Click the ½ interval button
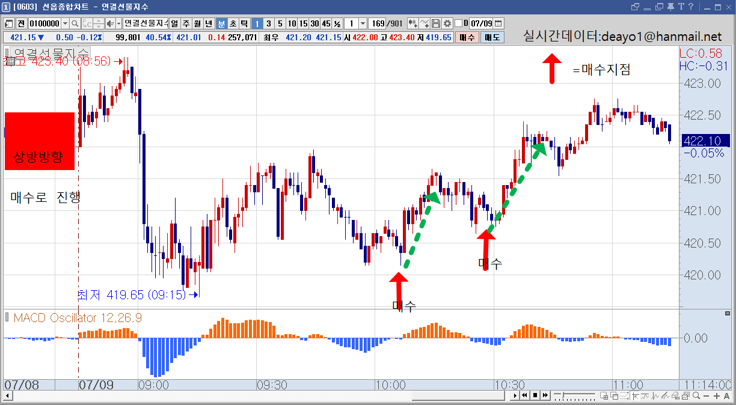Image resolution: width=736 pixels, height=405 pixels. [x=337, y=23]
